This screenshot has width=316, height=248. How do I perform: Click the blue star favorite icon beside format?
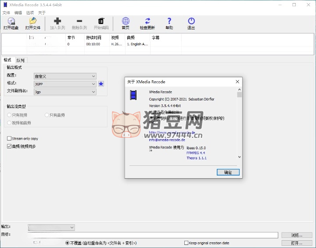click(x=101, y=84)
